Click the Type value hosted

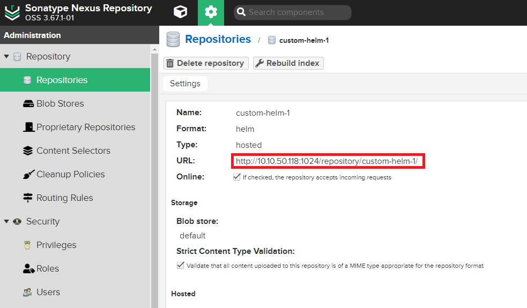[x=249, y=145]
